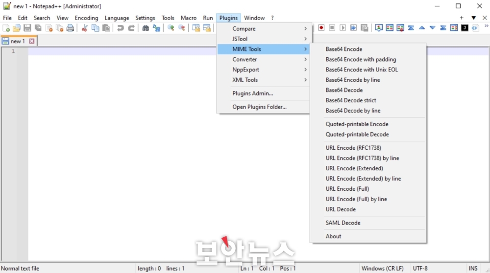Expand the Compare submenu

point(264,28)
